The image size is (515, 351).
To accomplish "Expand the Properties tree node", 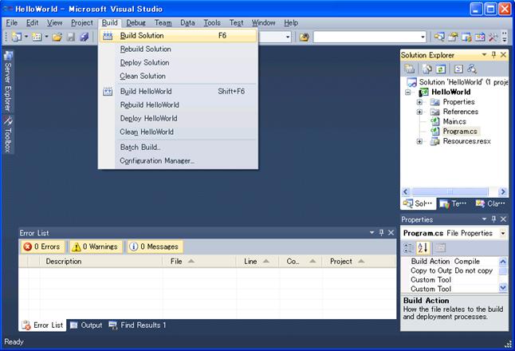I will [x=419, y=102].
